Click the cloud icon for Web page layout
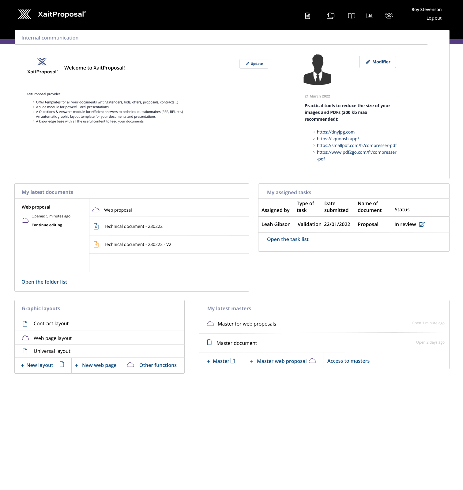The image size is (463, 490). [x=25, y=338]
